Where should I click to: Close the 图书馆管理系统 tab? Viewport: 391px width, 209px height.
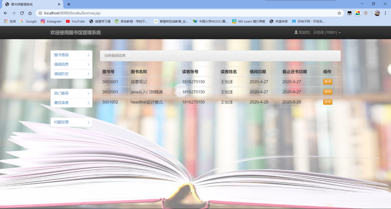click(x=59, y=4)
